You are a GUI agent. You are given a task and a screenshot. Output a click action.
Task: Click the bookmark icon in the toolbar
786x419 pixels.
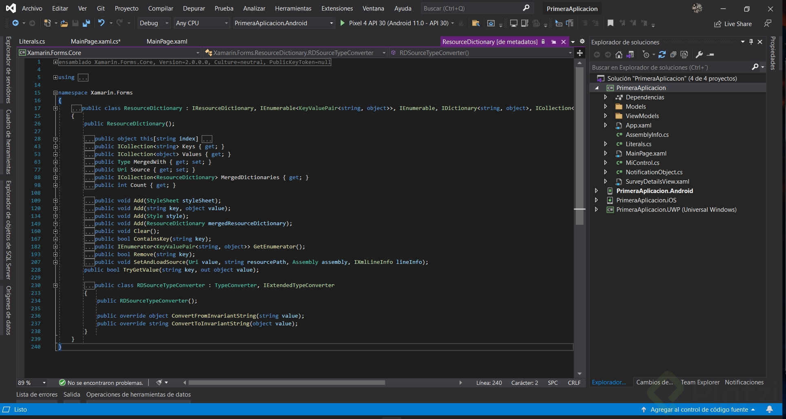point(610,23)
